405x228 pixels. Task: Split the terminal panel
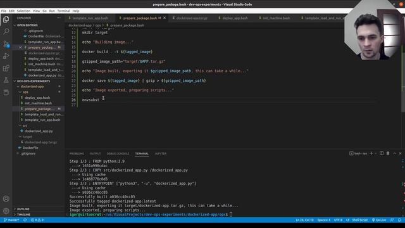(382, 153)
